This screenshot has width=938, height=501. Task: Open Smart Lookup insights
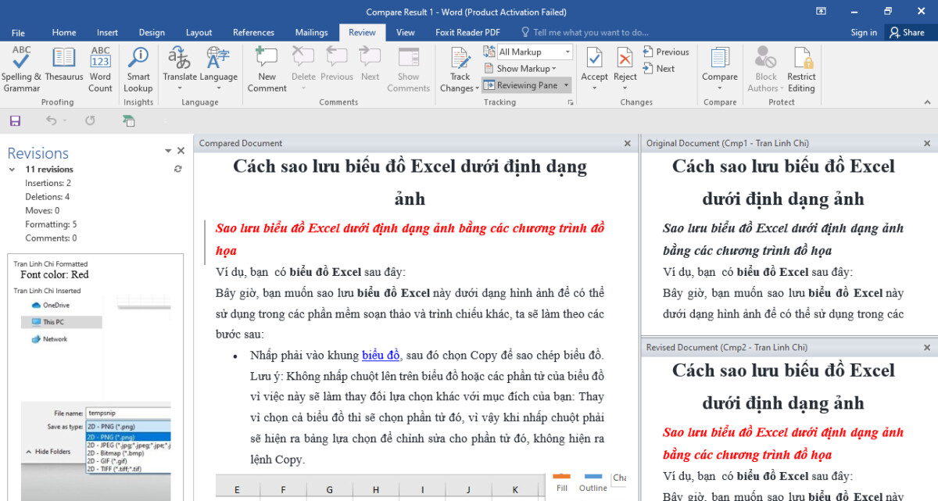pos(138,70)
